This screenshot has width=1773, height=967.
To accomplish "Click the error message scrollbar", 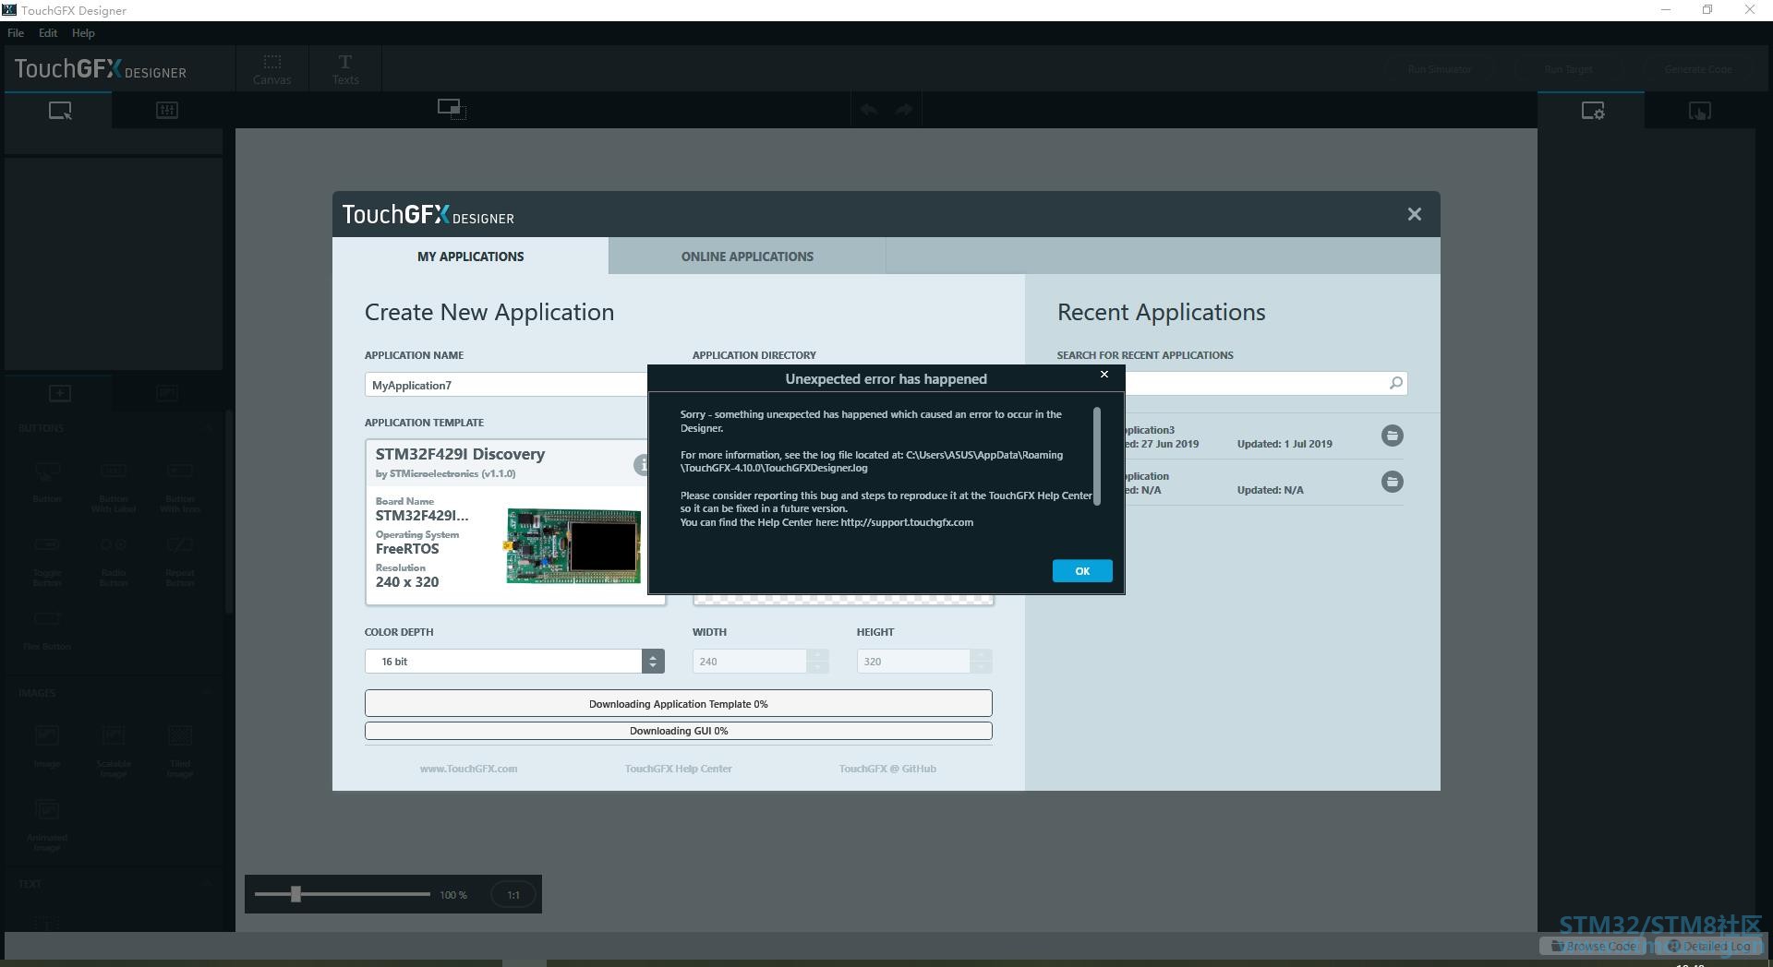I will (x=1097, y=456).
